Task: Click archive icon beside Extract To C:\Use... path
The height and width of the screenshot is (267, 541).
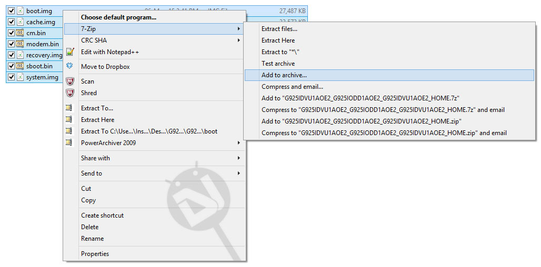Action: coord(70,131)
